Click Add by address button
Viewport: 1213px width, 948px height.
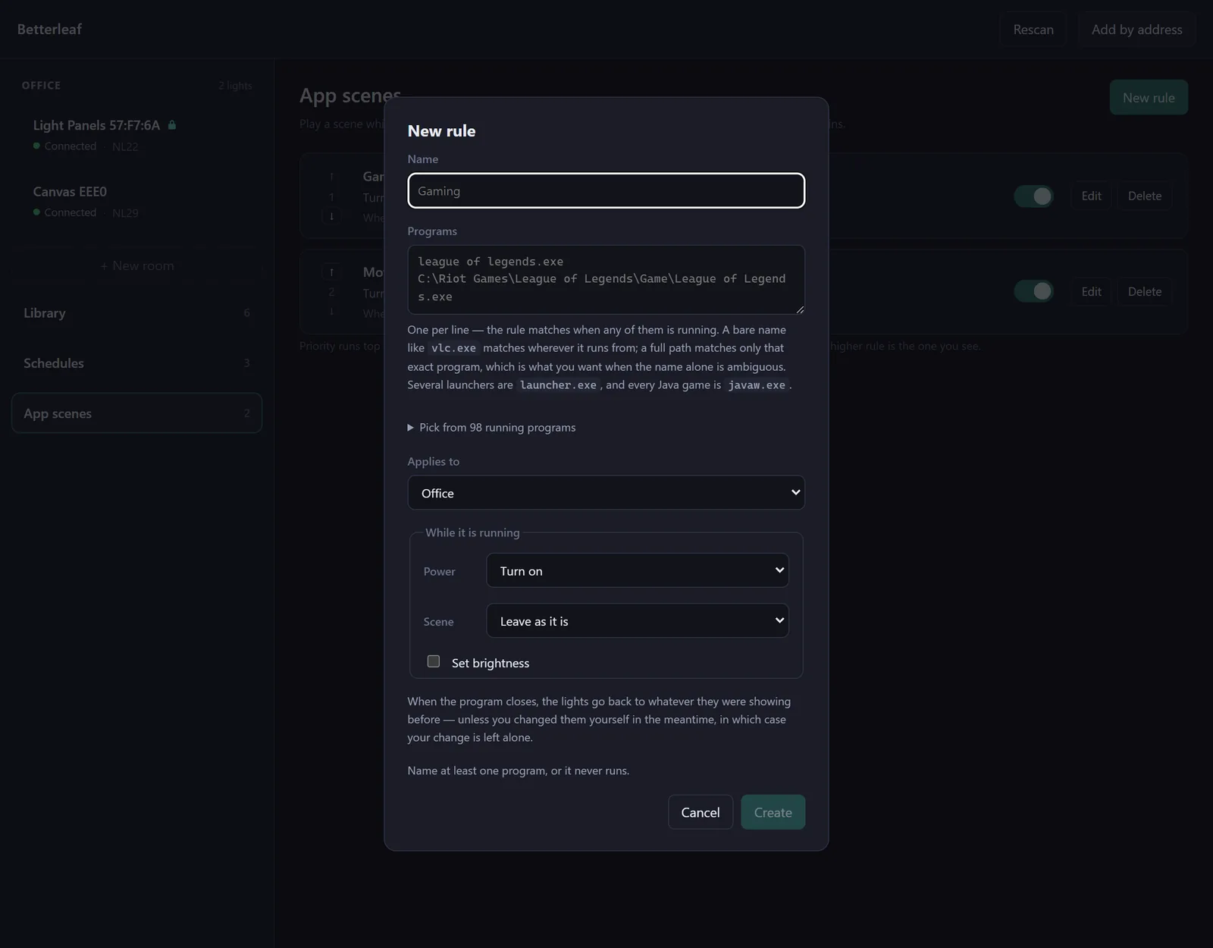point(1136,30)
